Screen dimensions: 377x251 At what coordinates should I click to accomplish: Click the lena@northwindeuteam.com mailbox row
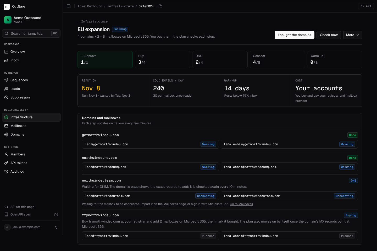click(x=151, y=196)
